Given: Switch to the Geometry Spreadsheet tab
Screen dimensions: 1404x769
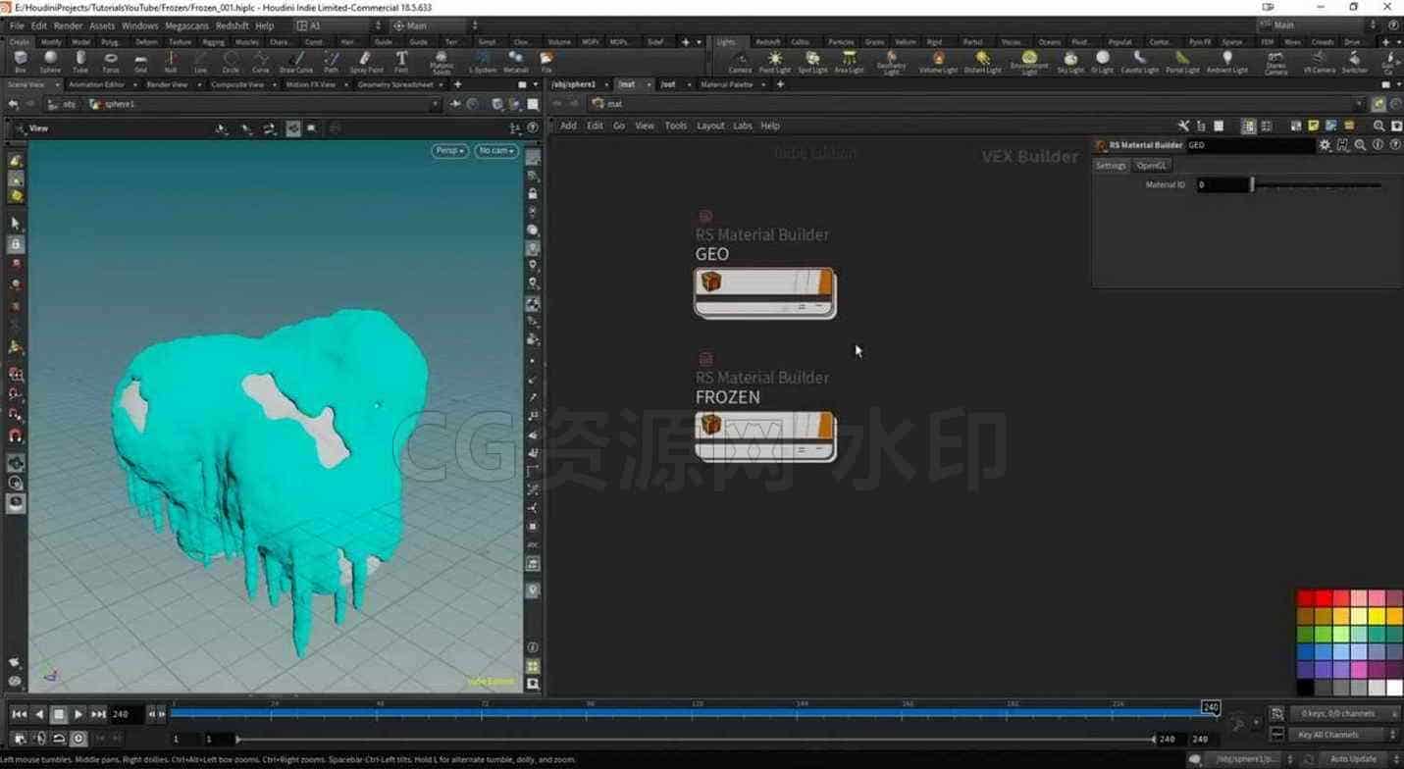Looking at the screenshot, I should 395,84.
